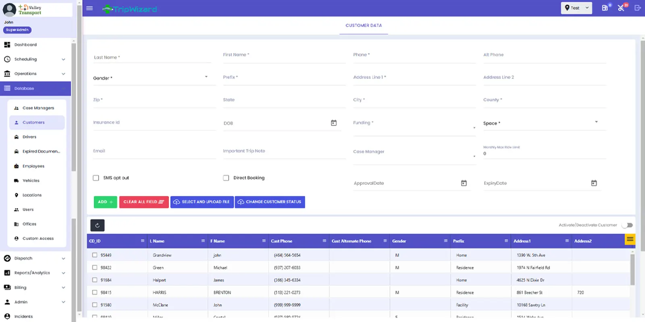The width and height of the screenshot is (645, 322).
Task: Open the DOB calendar picker icon
Action: [x=334, y=123]
